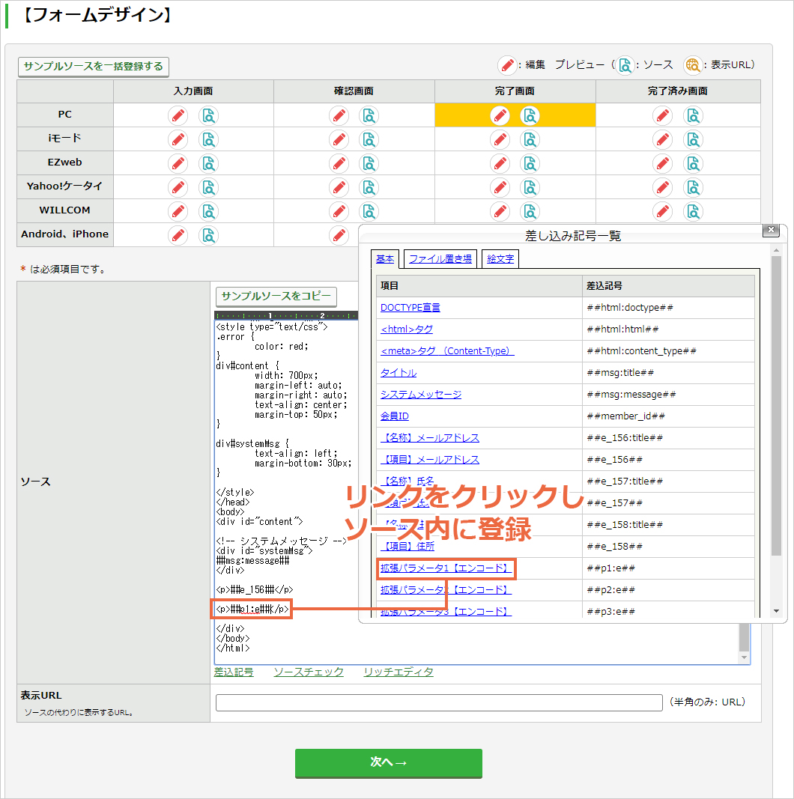
Task: Open the 差込記号 link below source
Action: pyautogui.click(x=234, y=672)
